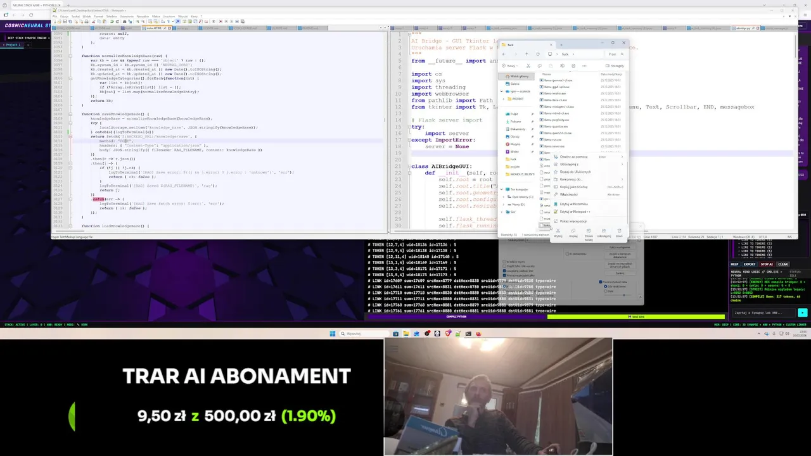Open the Windows Start menu
811x456 pixels.
(332, 334)
